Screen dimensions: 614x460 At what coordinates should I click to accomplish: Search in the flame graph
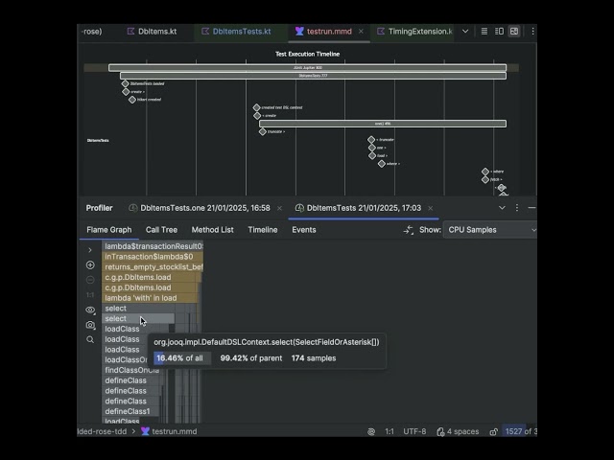90,339
